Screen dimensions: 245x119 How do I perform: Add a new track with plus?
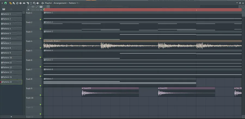point(28,10)
